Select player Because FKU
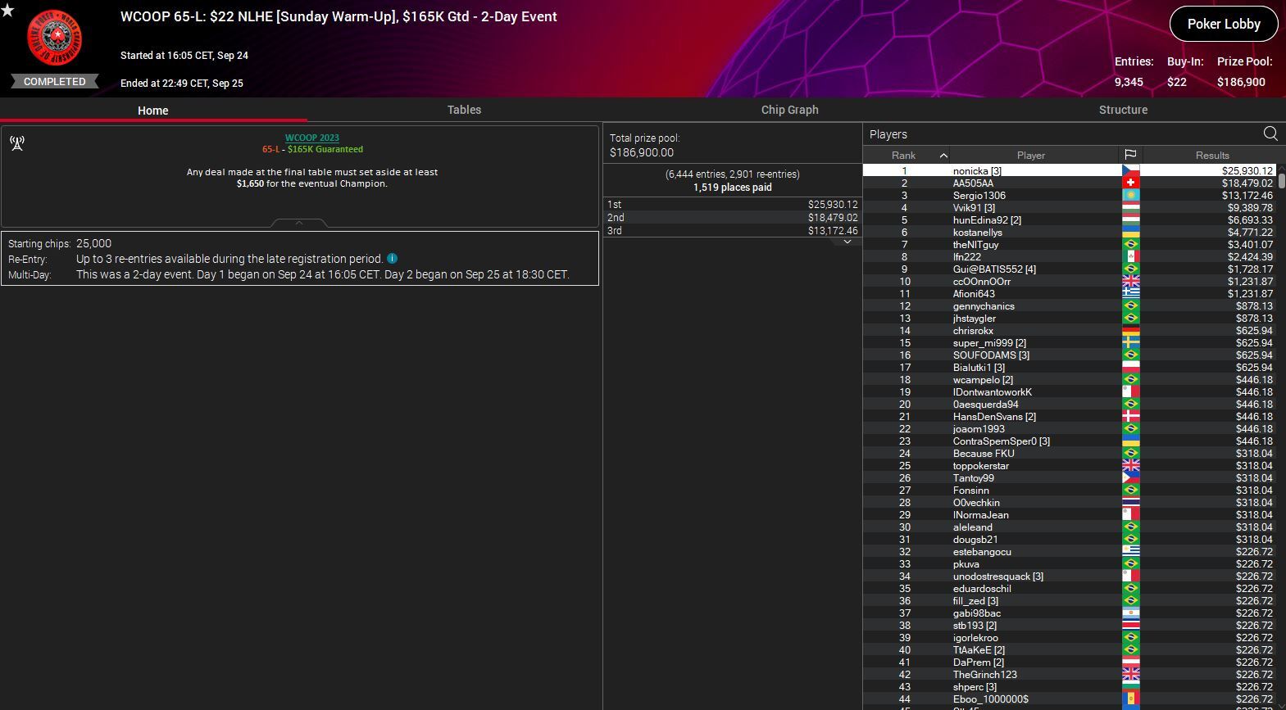Image resolution: width=1286 pixels, height=710 pixels. click(984, 453)
